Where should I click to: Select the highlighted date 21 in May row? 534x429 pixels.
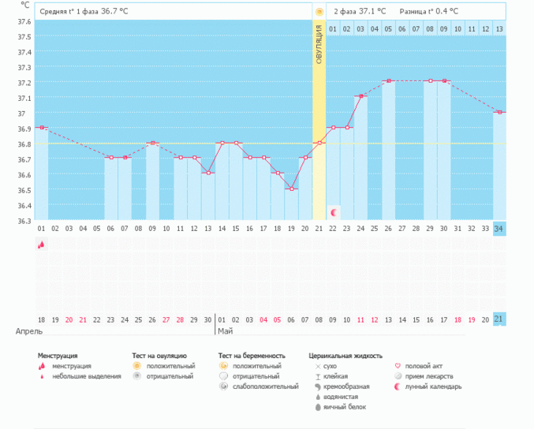(499, 319)
